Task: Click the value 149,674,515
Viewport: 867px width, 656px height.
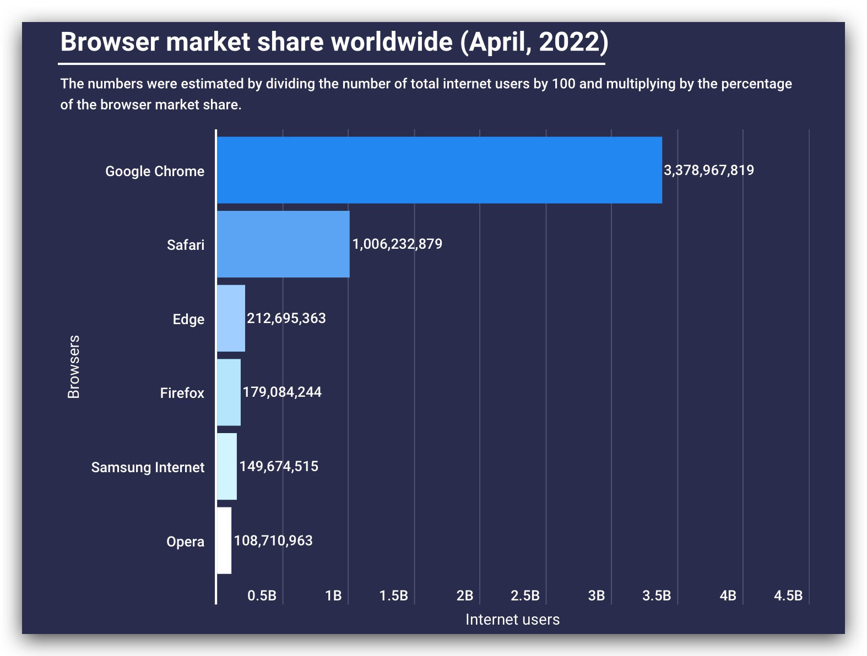Action: point(279,466)
